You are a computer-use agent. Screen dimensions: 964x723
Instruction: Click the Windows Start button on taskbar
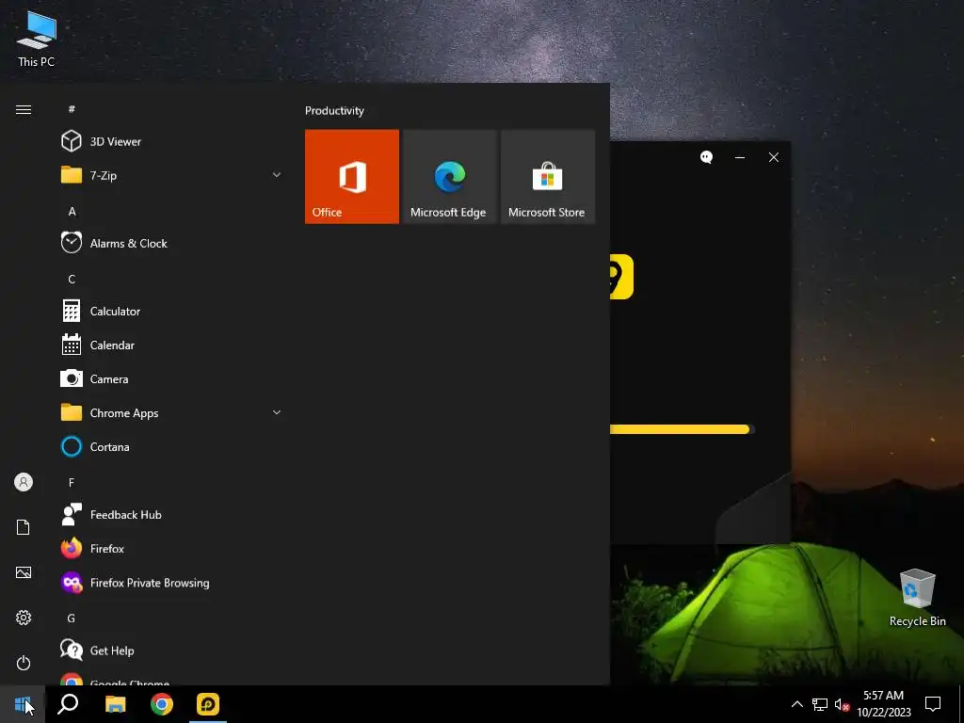point(23,704)
